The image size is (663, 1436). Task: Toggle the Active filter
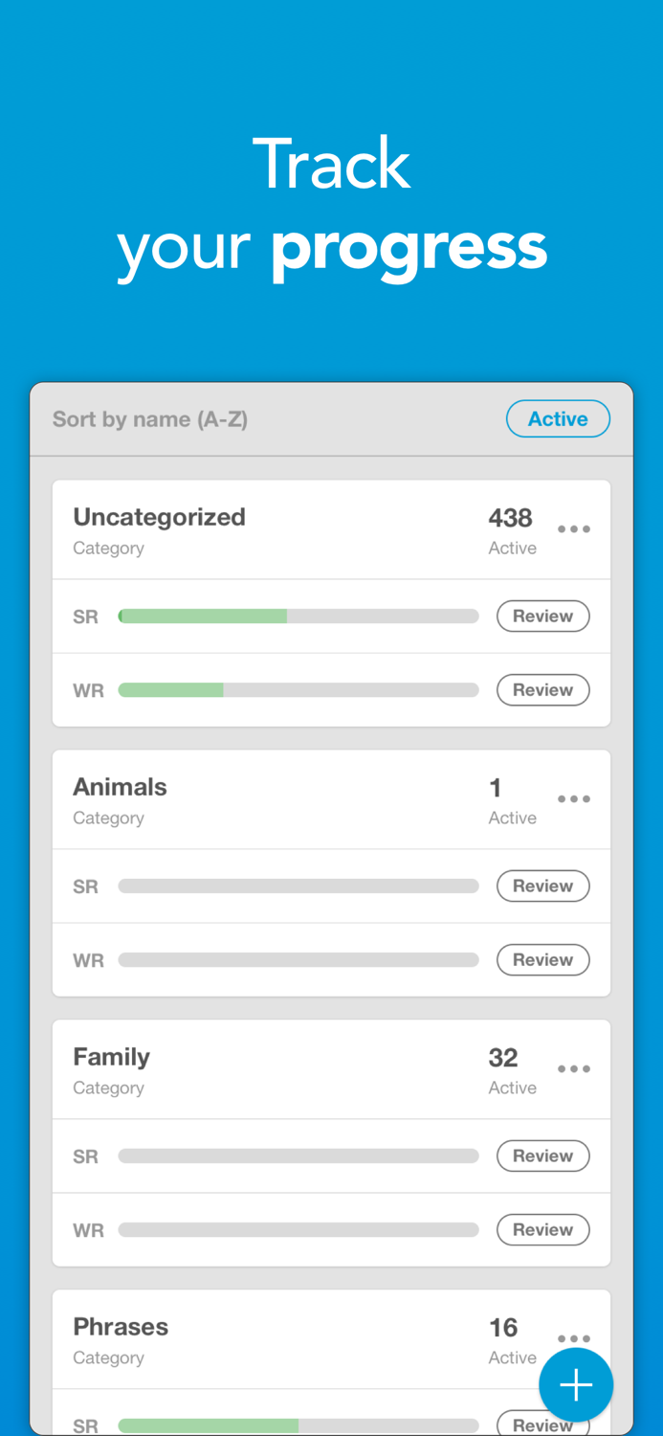tap(558, 418)
